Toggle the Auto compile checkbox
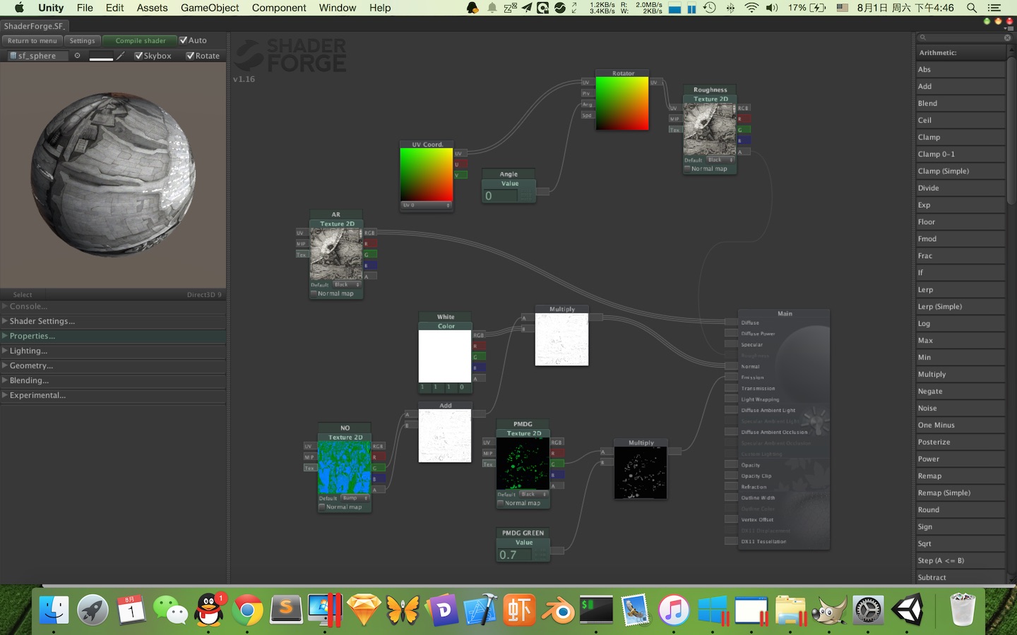1017x635 pixels. [x=184, y=40]
